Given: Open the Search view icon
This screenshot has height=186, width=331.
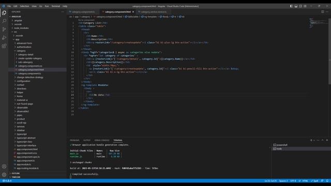Looking at the screenshot, I should 4,21.
